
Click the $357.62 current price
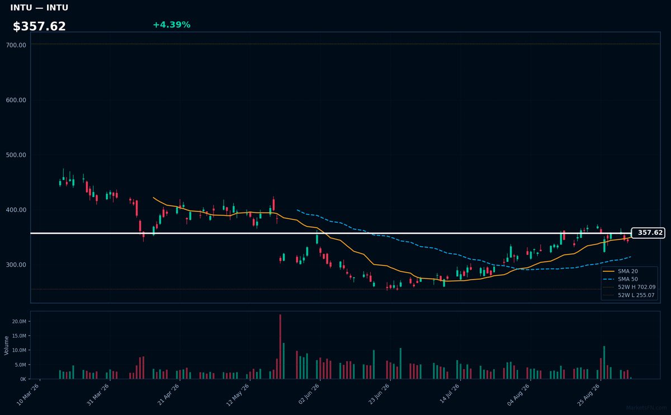pyautogui.click(x=39, y=26)
